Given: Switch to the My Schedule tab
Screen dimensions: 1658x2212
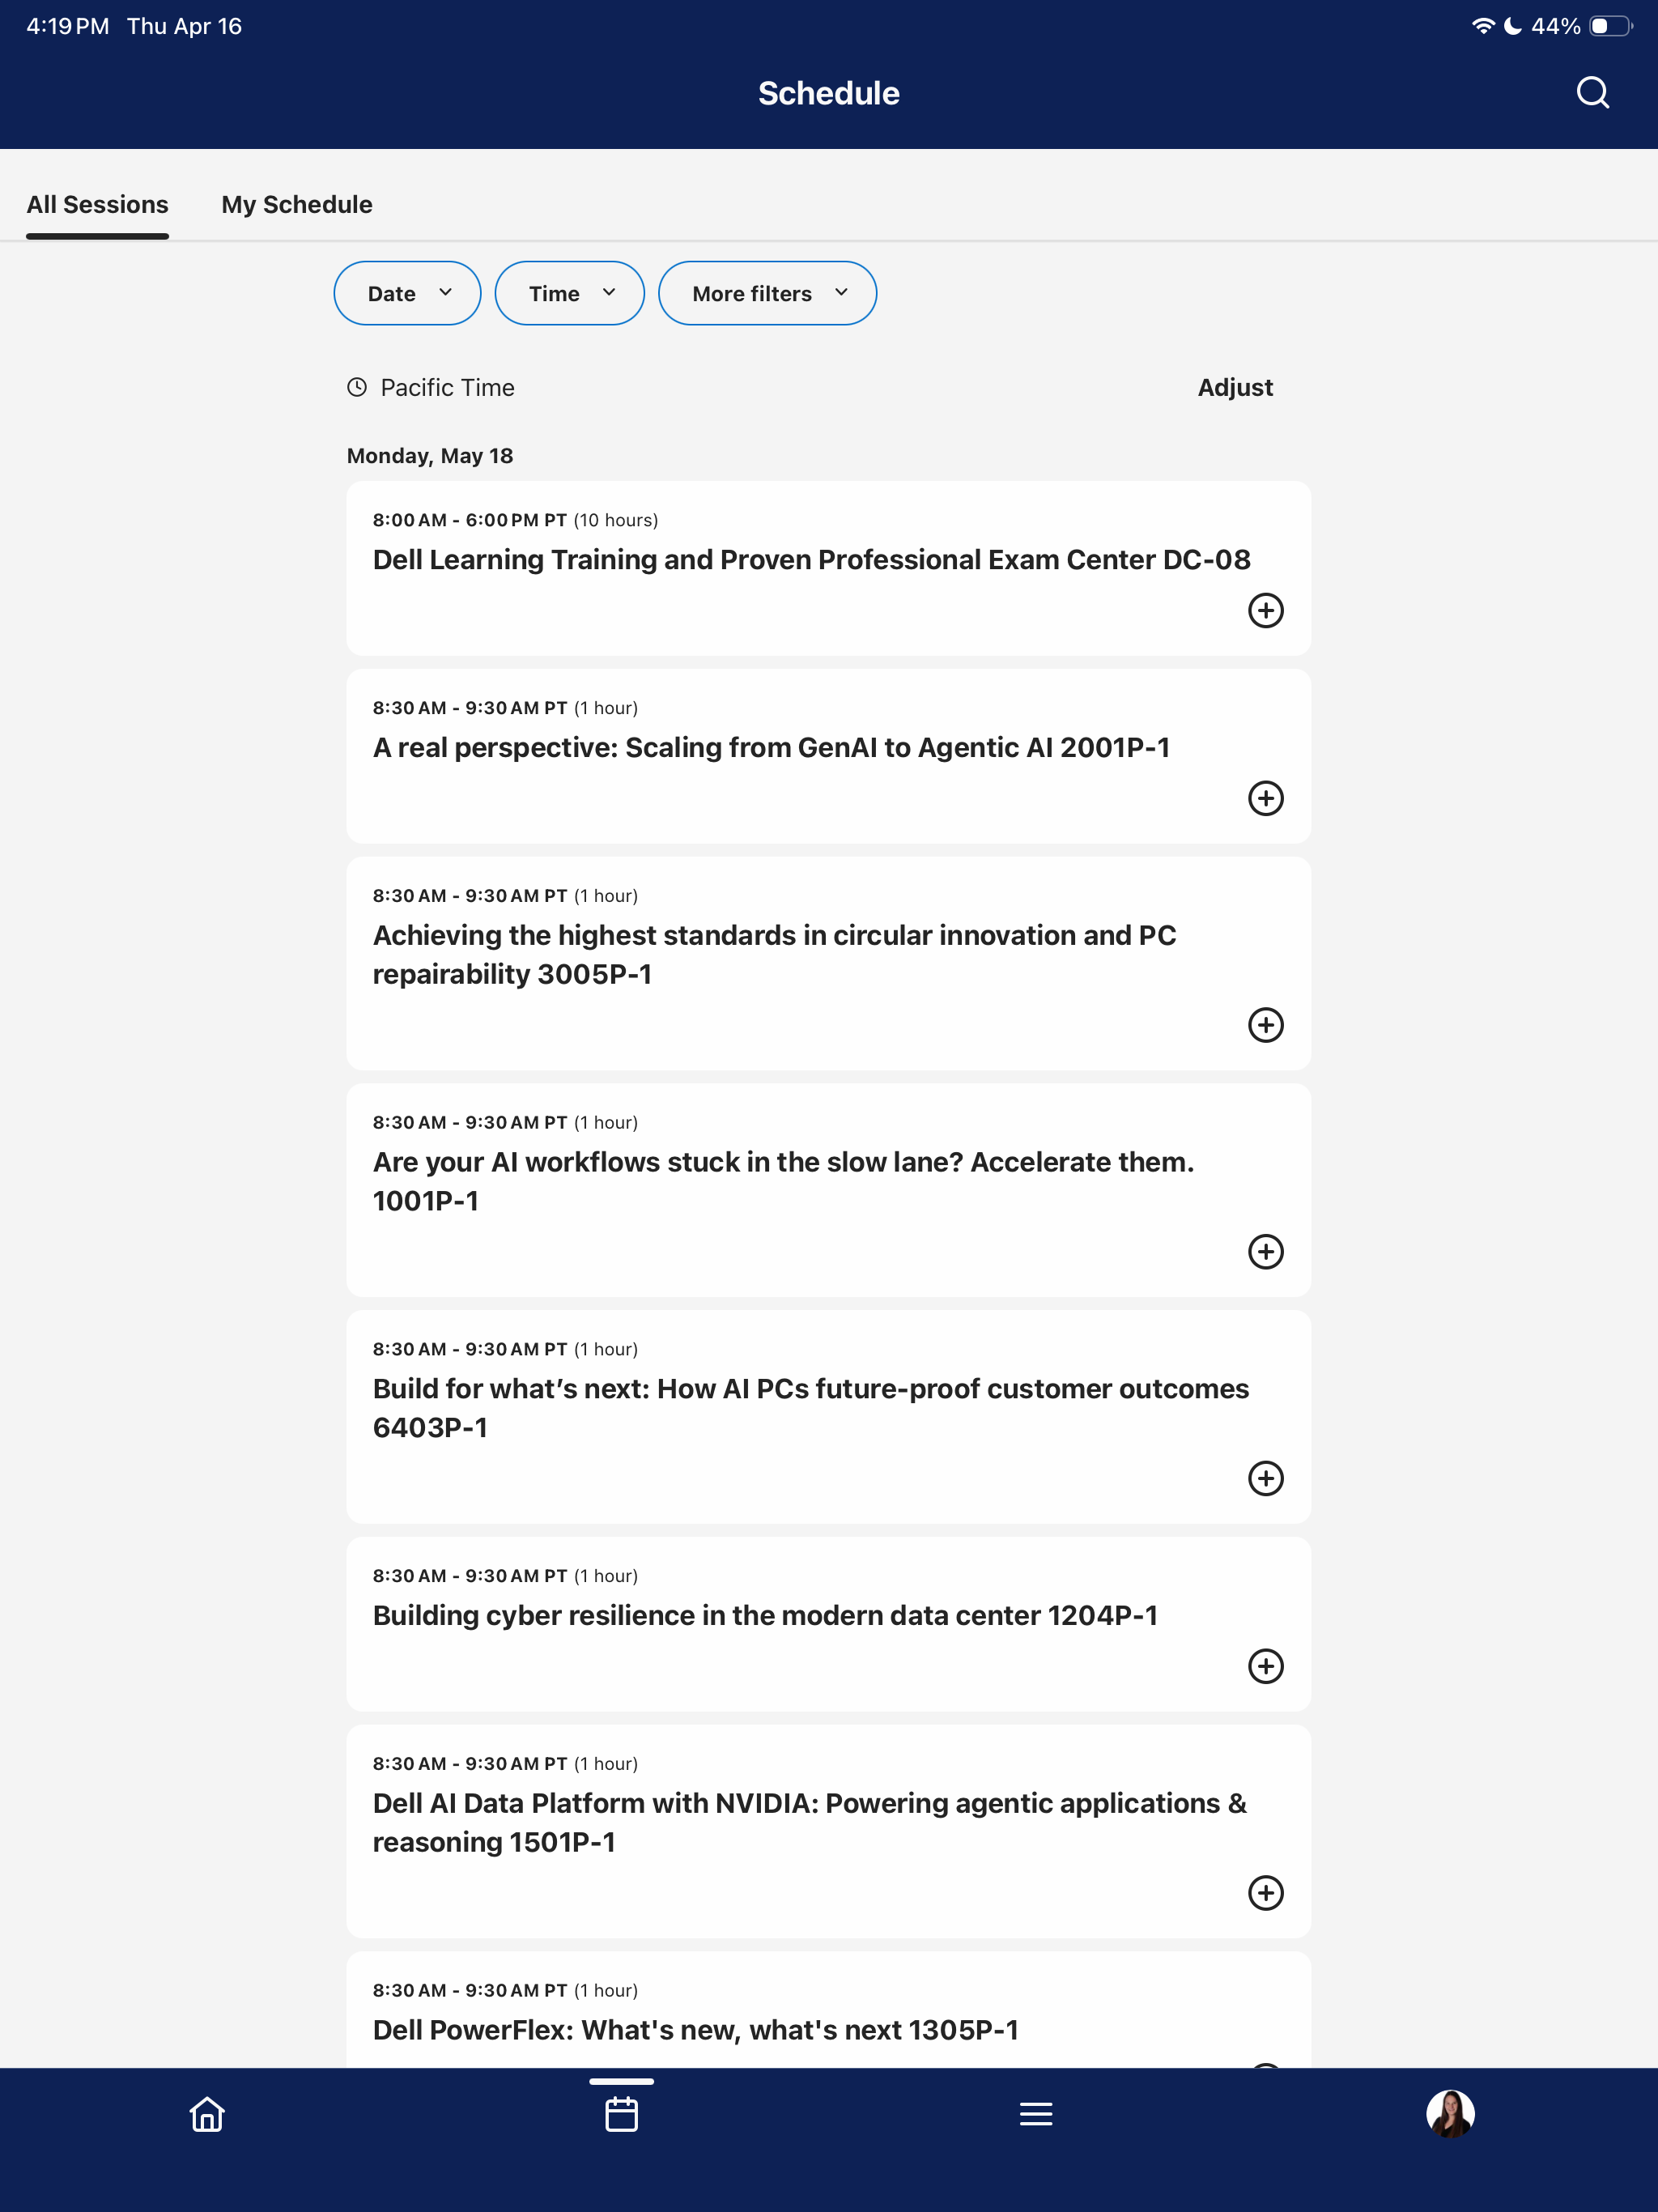Looking at the screenshot, I should point(297,205).
